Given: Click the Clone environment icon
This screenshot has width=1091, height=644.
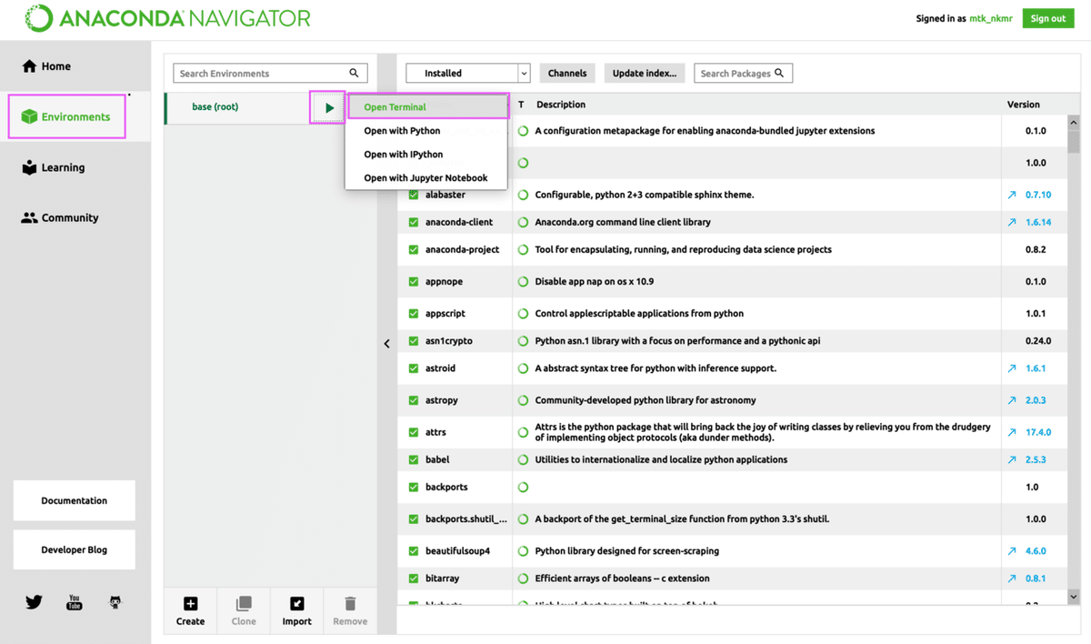Looking at the screenshot, I should pyautogui.click(x=244, y=604).
